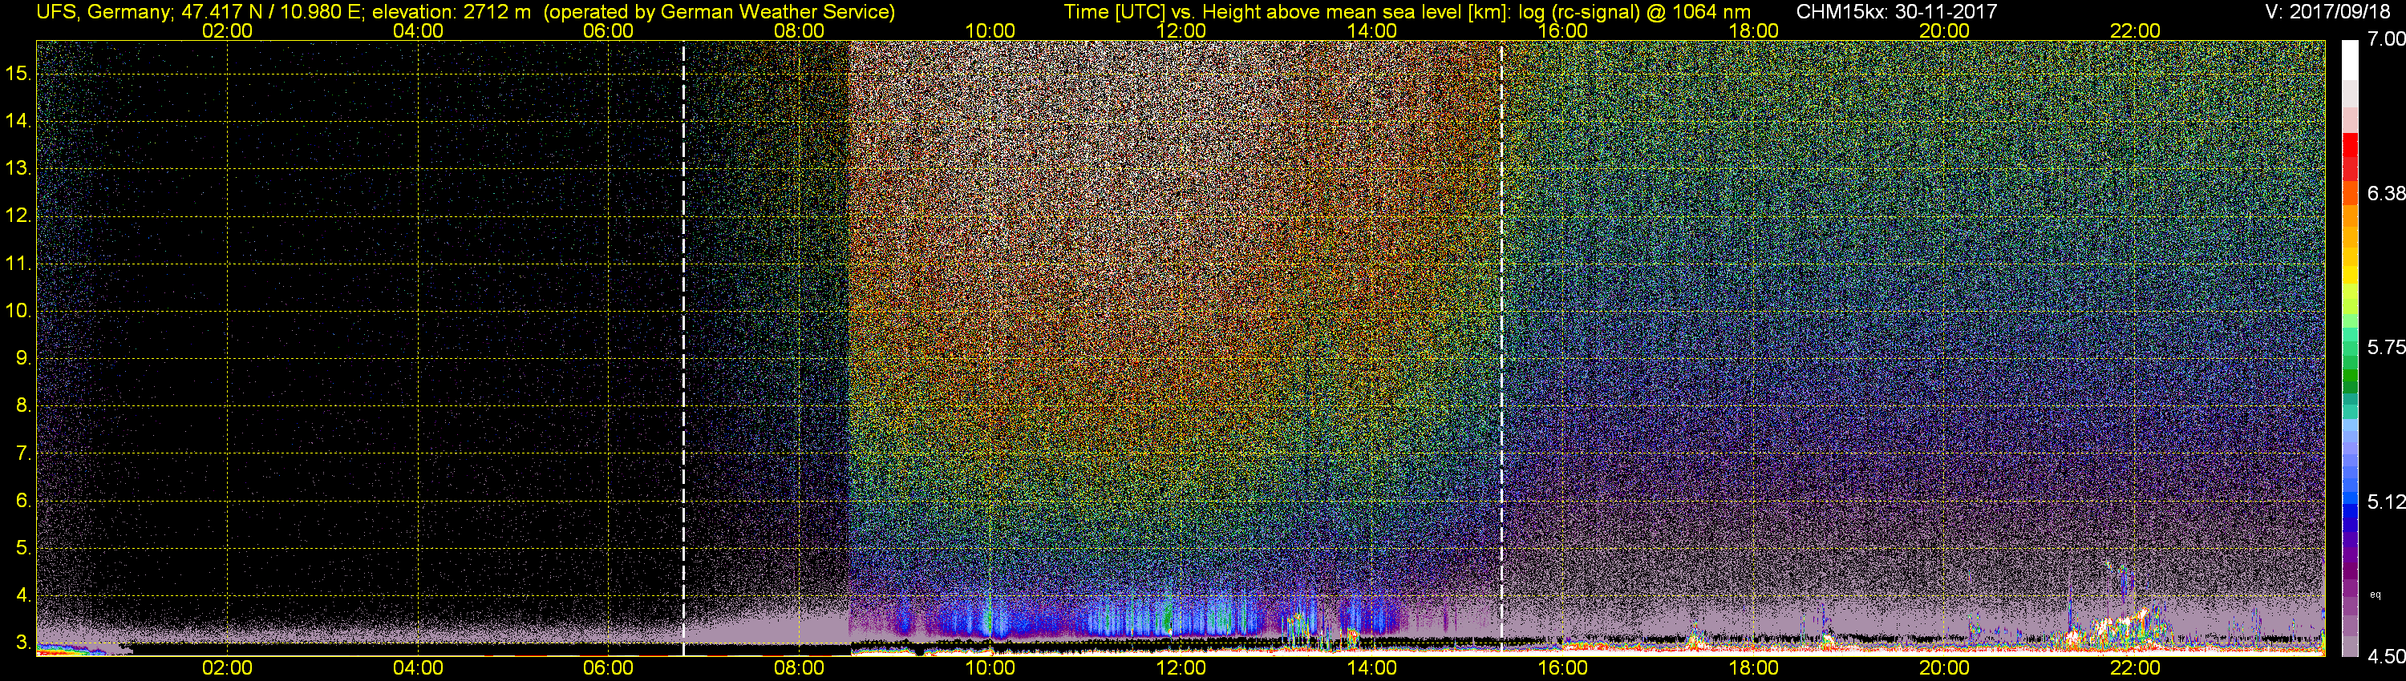Click the station title 'UFS, Germany'
The width and height of the screenshot is (2406, 681).
(x=103, y=12)
